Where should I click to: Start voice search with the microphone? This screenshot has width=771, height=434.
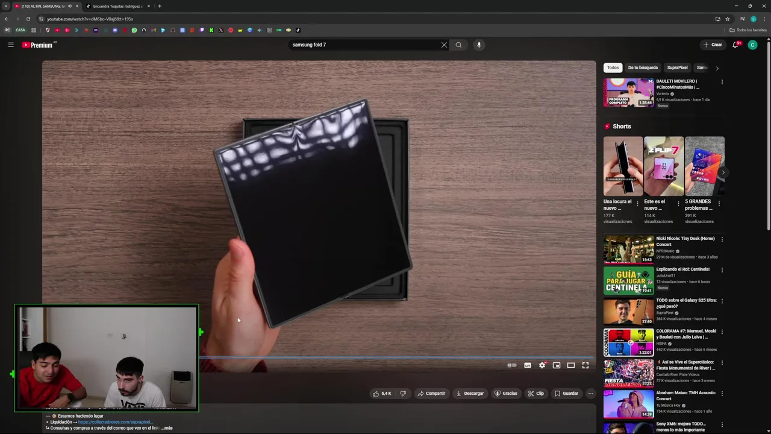pos(479,45)
